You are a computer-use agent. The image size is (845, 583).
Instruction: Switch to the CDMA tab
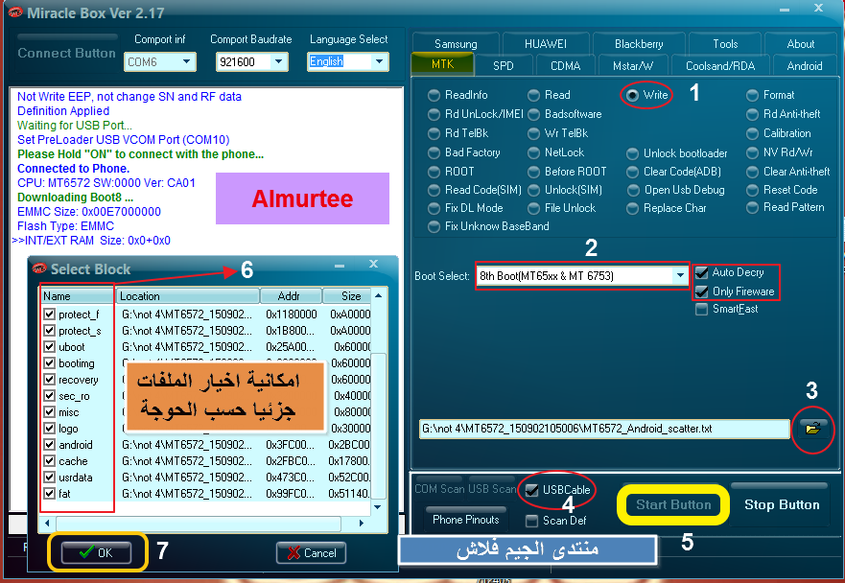(565, 66)
